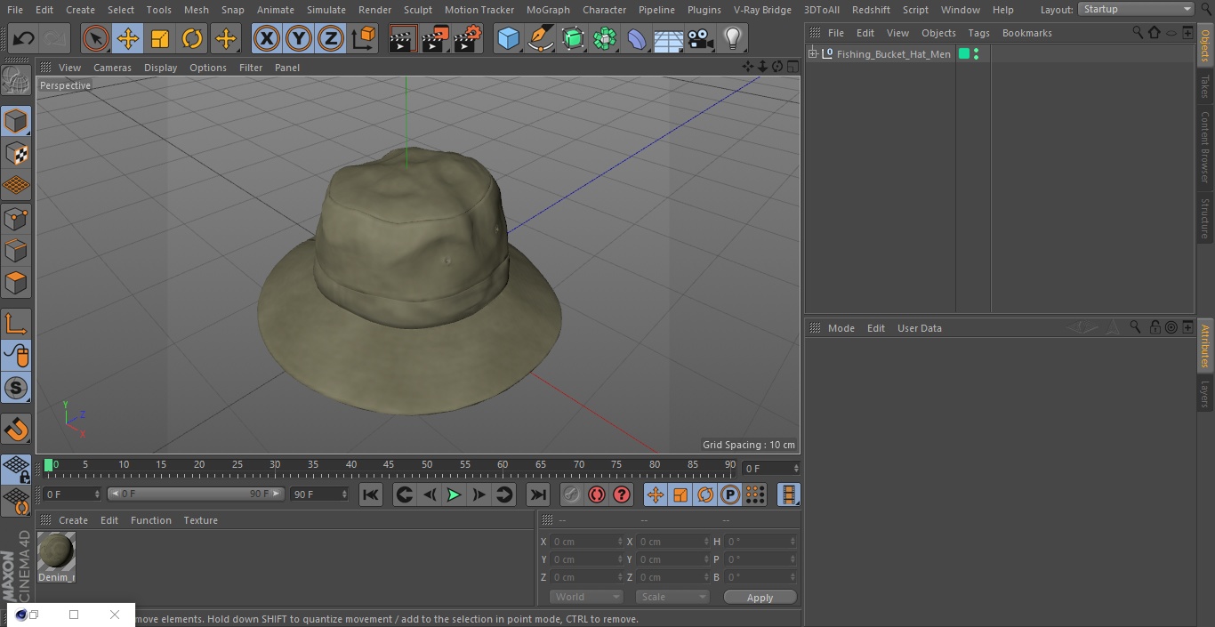The image size is (1215, 627).
Task: Open Edit Render Settings
Action: [468, 38]
